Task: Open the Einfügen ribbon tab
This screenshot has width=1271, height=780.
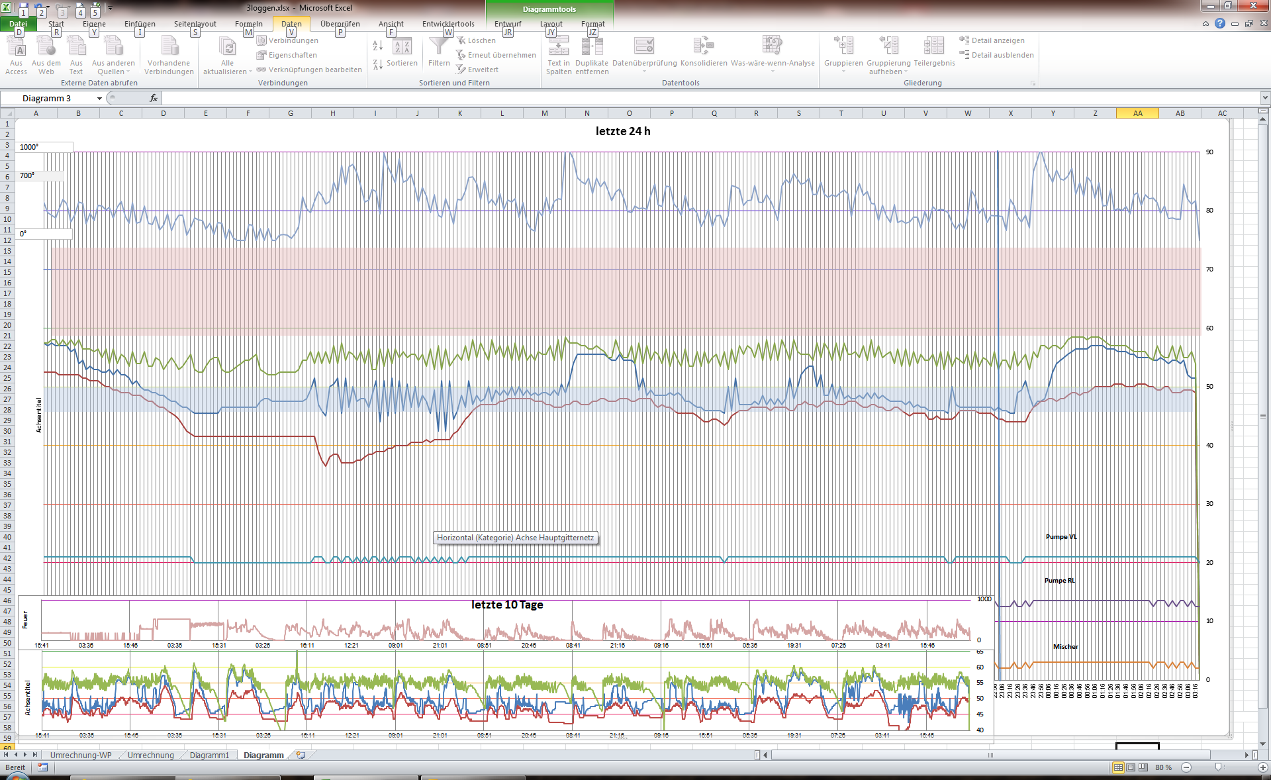Action: coord(140,24)
